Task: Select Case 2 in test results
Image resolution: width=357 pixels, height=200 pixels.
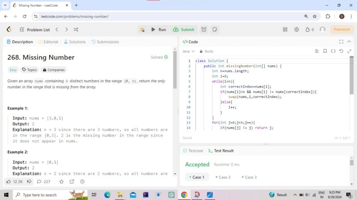Action: coord(223,177)
